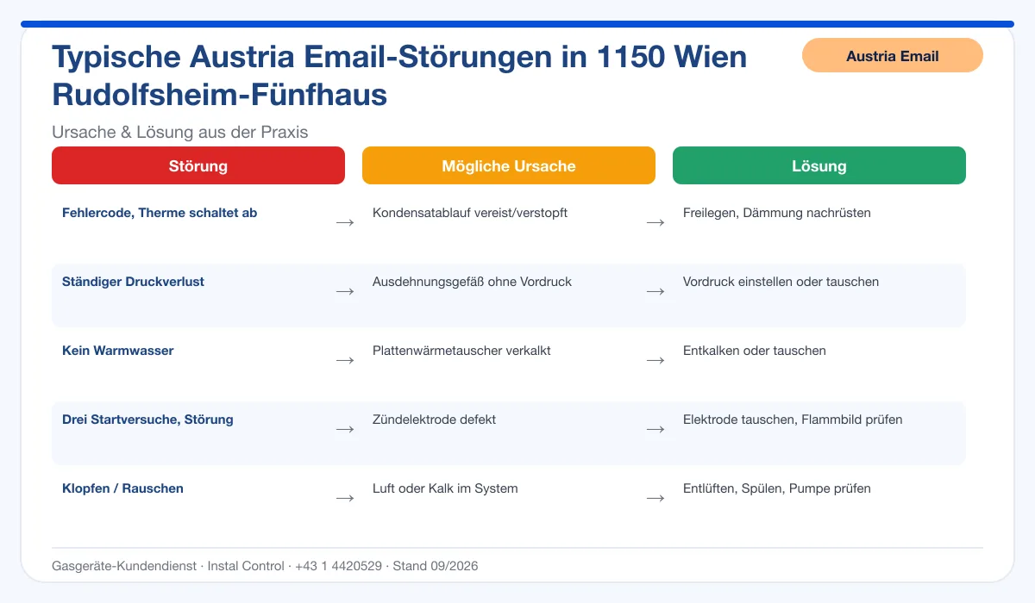Click arrow after Plattenwärmetauscher verkalkt
This screenshot has width=1035, height=603.
[655, 360]
